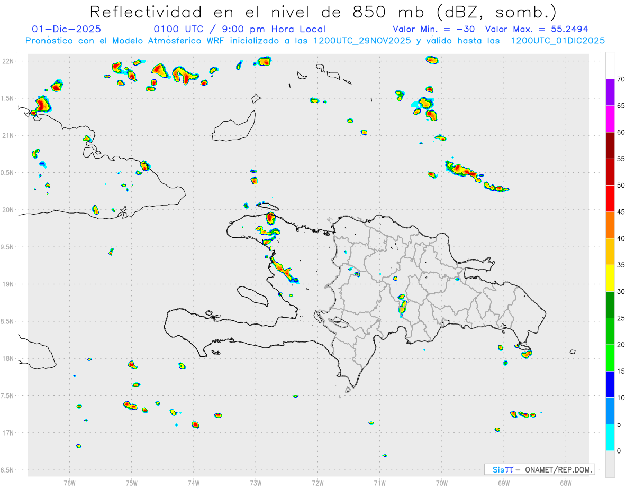635x490 pixels.
Task: Pick the light blue 5–10 dBZ colorbar segment
Action: pyautogui.click(x=610, y=411)
